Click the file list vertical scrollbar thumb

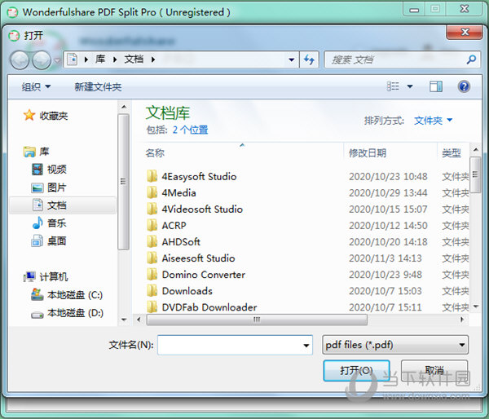[x=475, y=175]
